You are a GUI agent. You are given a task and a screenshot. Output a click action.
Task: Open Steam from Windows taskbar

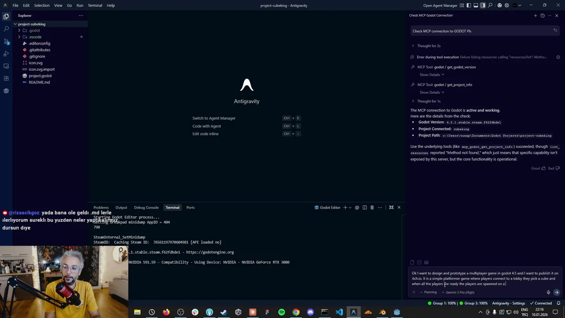[x=224, y=312]
